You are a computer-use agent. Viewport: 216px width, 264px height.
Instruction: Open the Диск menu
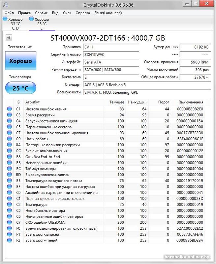tap(67, 13)
